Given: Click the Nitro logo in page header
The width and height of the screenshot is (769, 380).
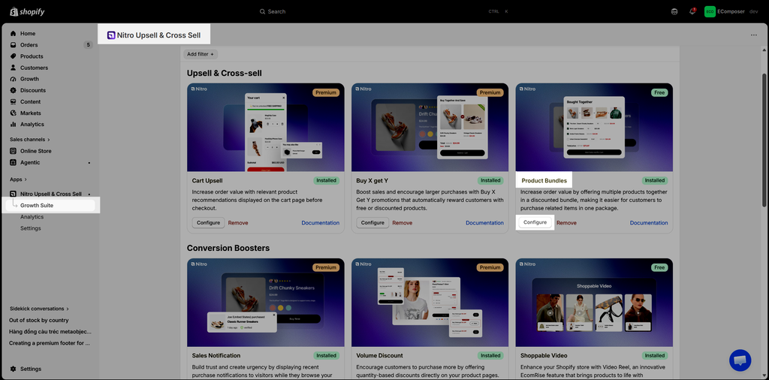Looking at the screenshot, I should pyautogui.click(x=111, y=35).
